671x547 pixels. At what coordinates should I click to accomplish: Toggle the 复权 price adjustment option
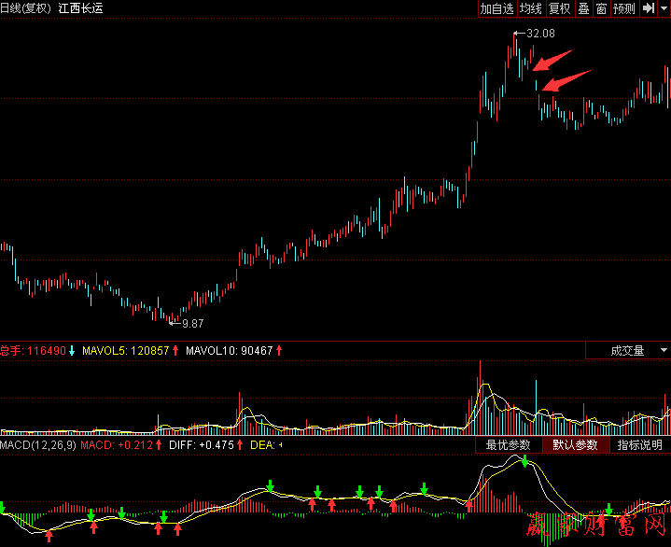pos(559,8)
